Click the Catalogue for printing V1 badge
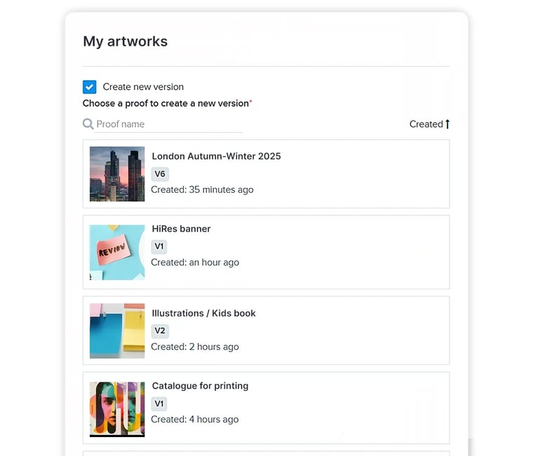Screen dimensions: 533x456 [159, 404]
